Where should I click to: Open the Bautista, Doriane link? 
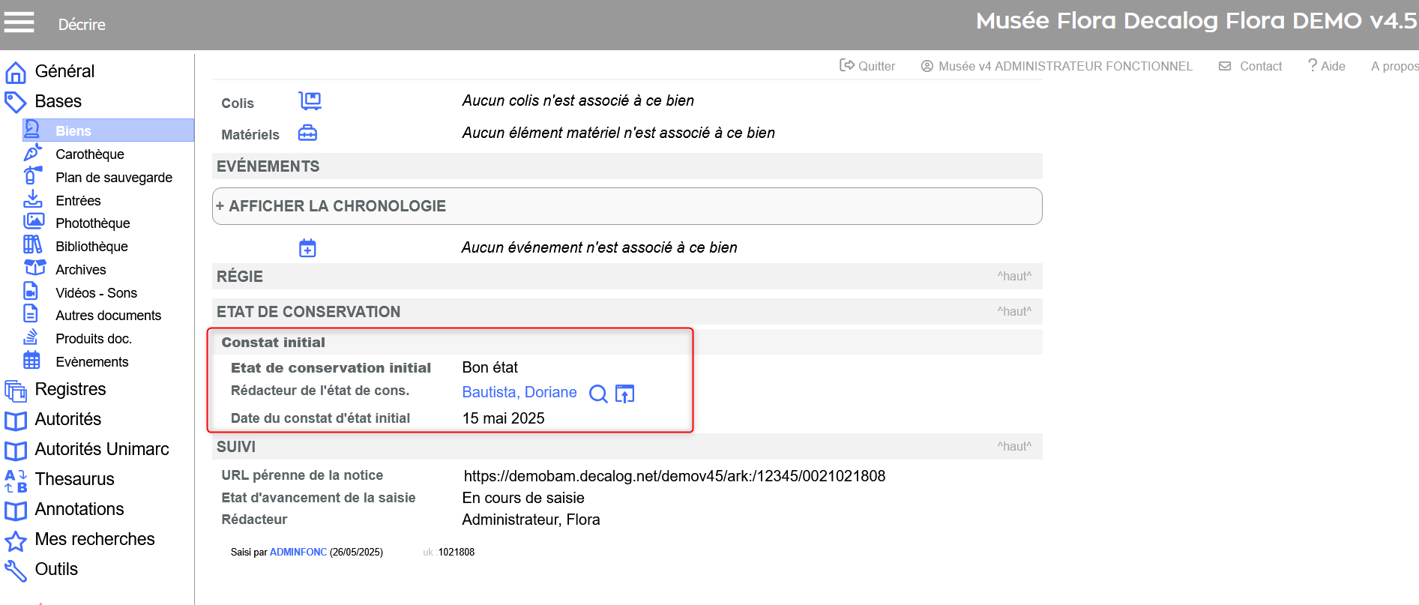click(x=519, y=393)
